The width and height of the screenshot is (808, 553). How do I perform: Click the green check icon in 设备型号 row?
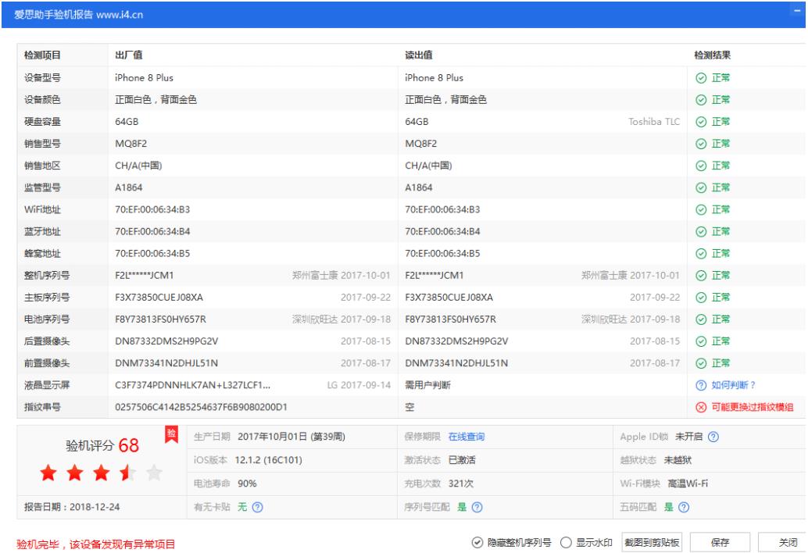(x=701, y=77)
